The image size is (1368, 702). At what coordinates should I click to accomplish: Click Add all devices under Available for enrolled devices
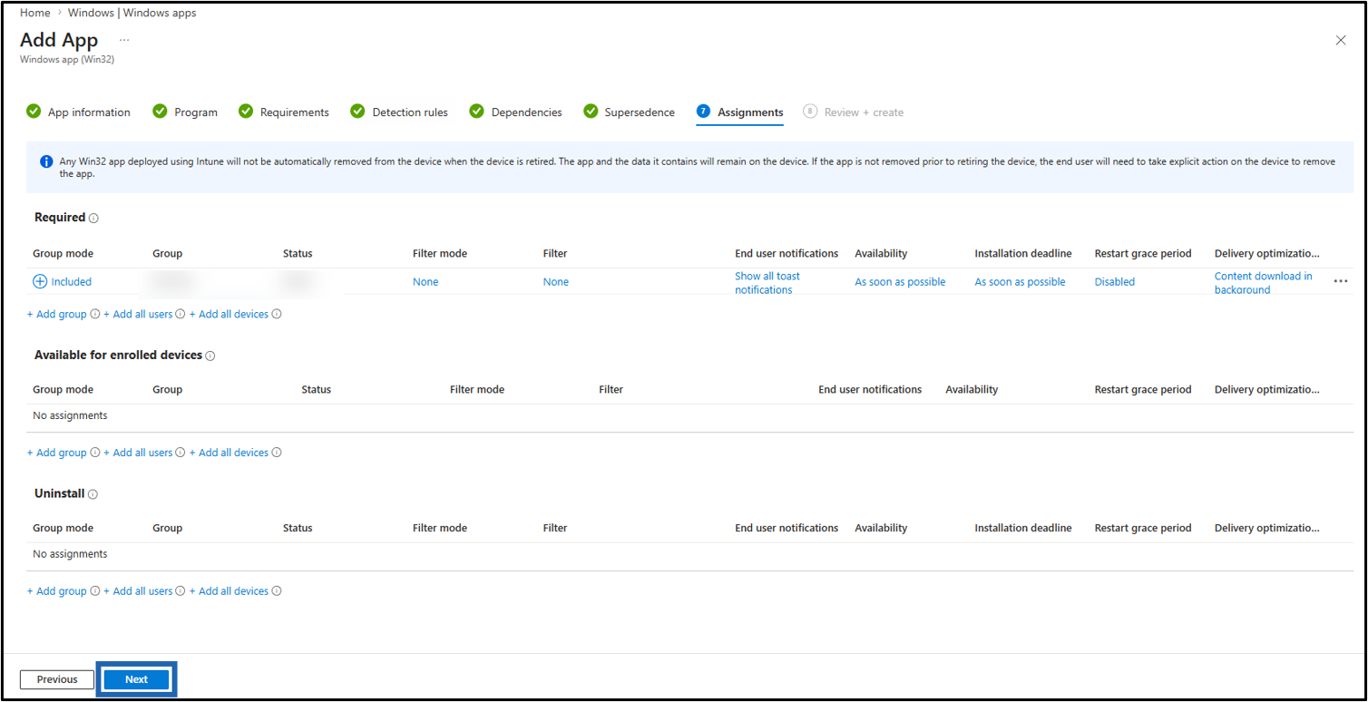pyautogui.click(x=229, y=453)
